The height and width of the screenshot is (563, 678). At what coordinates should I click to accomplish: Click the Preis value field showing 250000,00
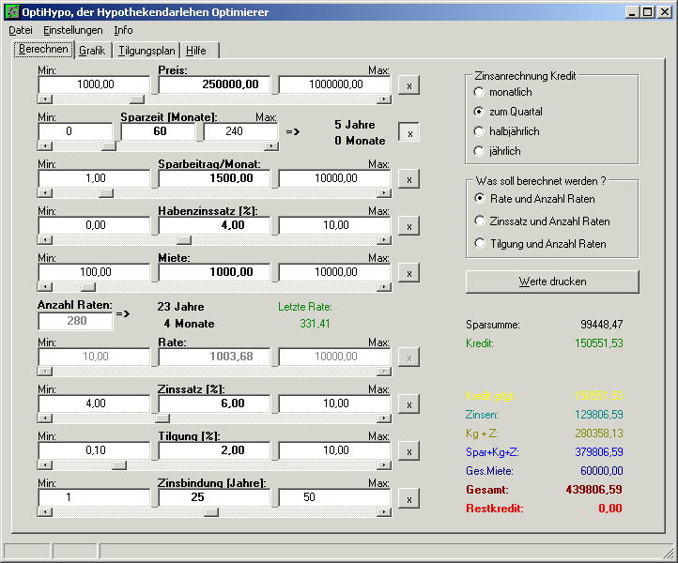pos(214,84)
